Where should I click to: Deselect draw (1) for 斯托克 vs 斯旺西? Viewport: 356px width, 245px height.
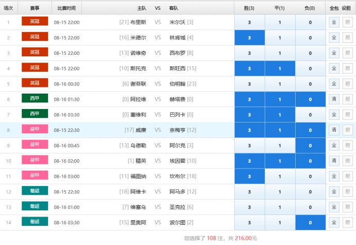[x=280, y=68]
